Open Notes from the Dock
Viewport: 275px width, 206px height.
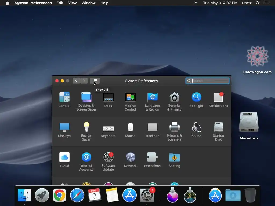(112, 195)
